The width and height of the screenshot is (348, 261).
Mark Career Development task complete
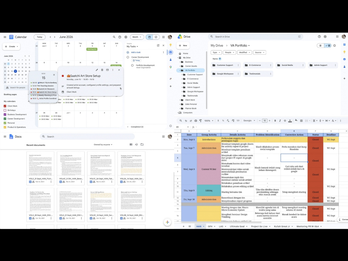click(128, 57)
